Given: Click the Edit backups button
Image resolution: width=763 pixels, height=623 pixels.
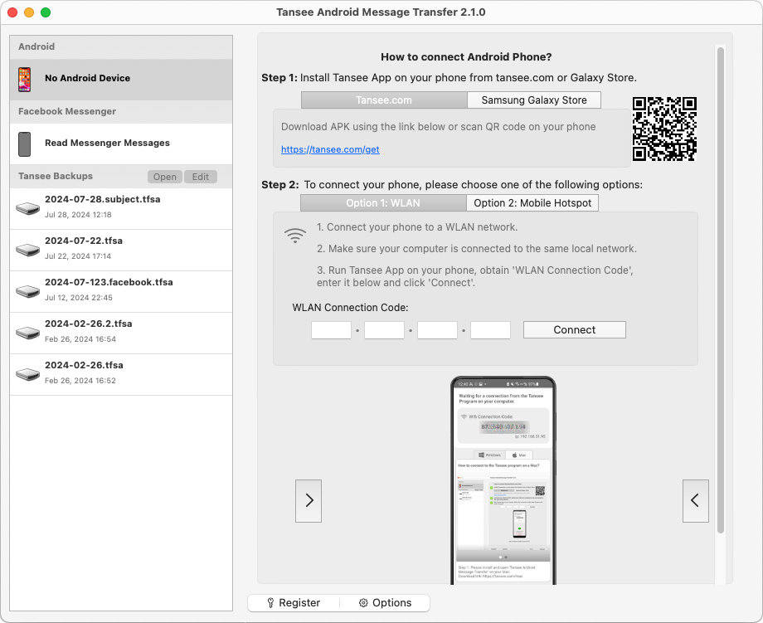Looking at the screenshot, I should pyautogui.click(x=201, y=177).
